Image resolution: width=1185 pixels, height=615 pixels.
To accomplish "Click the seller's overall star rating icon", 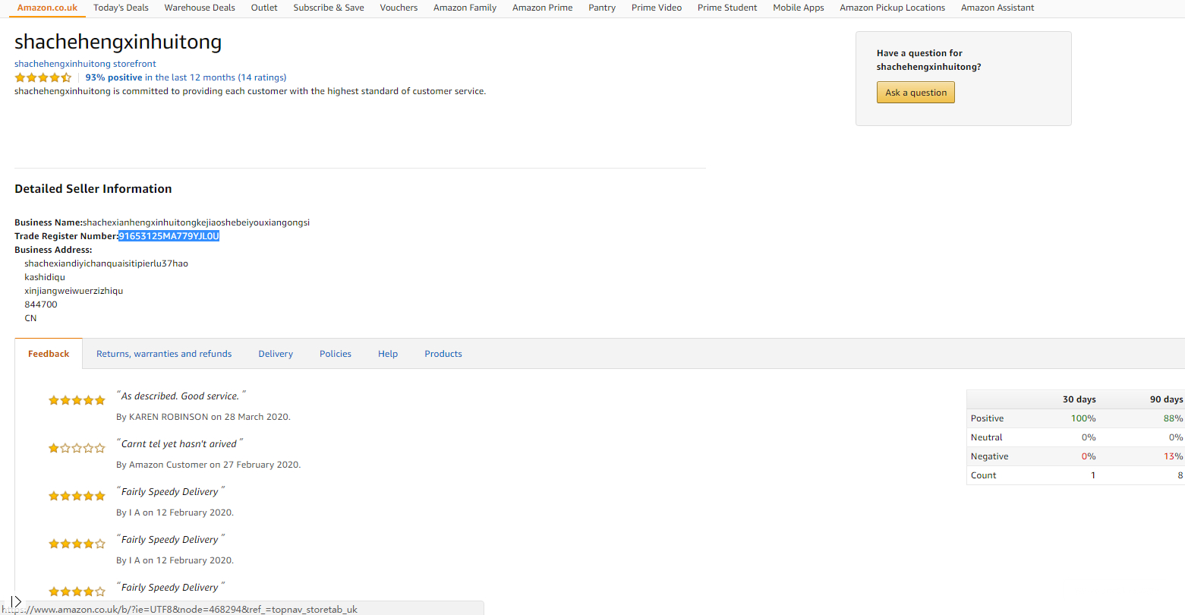I will tap(43, 77).
